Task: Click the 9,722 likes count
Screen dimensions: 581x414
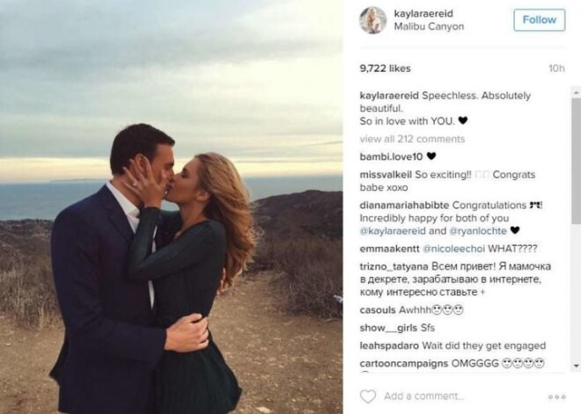Action: click(386, 68)
